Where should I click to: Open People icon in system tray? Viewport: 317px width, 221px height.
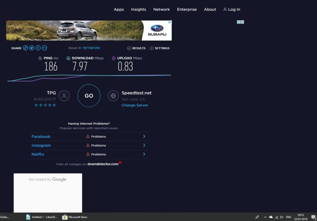coord(257,217)
